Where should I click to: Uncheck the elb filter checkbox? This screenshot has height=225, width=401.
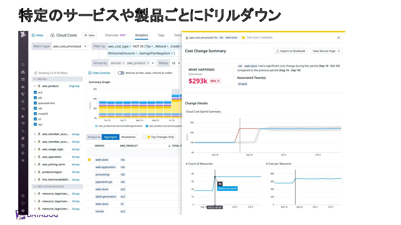coord(35,98)
